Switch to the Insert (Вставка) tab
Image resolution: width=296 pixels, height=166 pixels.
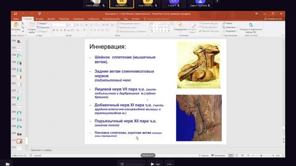[x=39, y=19]
